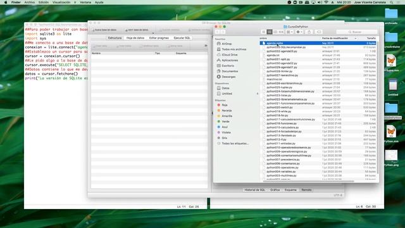Open the Historial de SQL bottom tab
The height and width of the screenshot is (228, 405).
coord(254,190)
